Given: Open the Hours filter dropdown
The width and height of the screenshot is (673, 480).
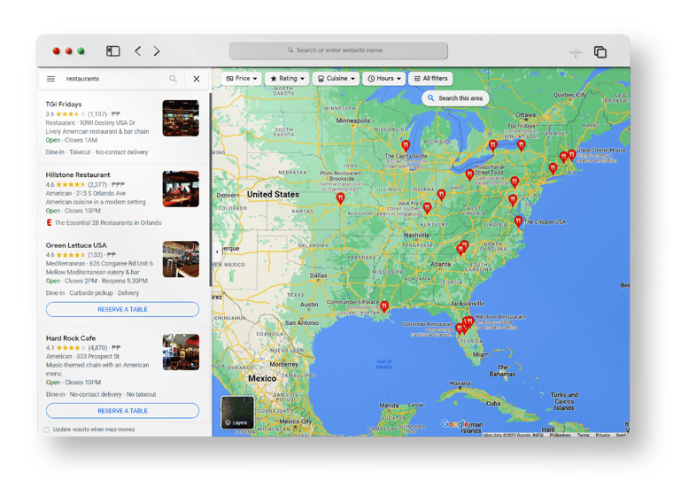Looking at the screenshot, I should (x=384, y=79).
